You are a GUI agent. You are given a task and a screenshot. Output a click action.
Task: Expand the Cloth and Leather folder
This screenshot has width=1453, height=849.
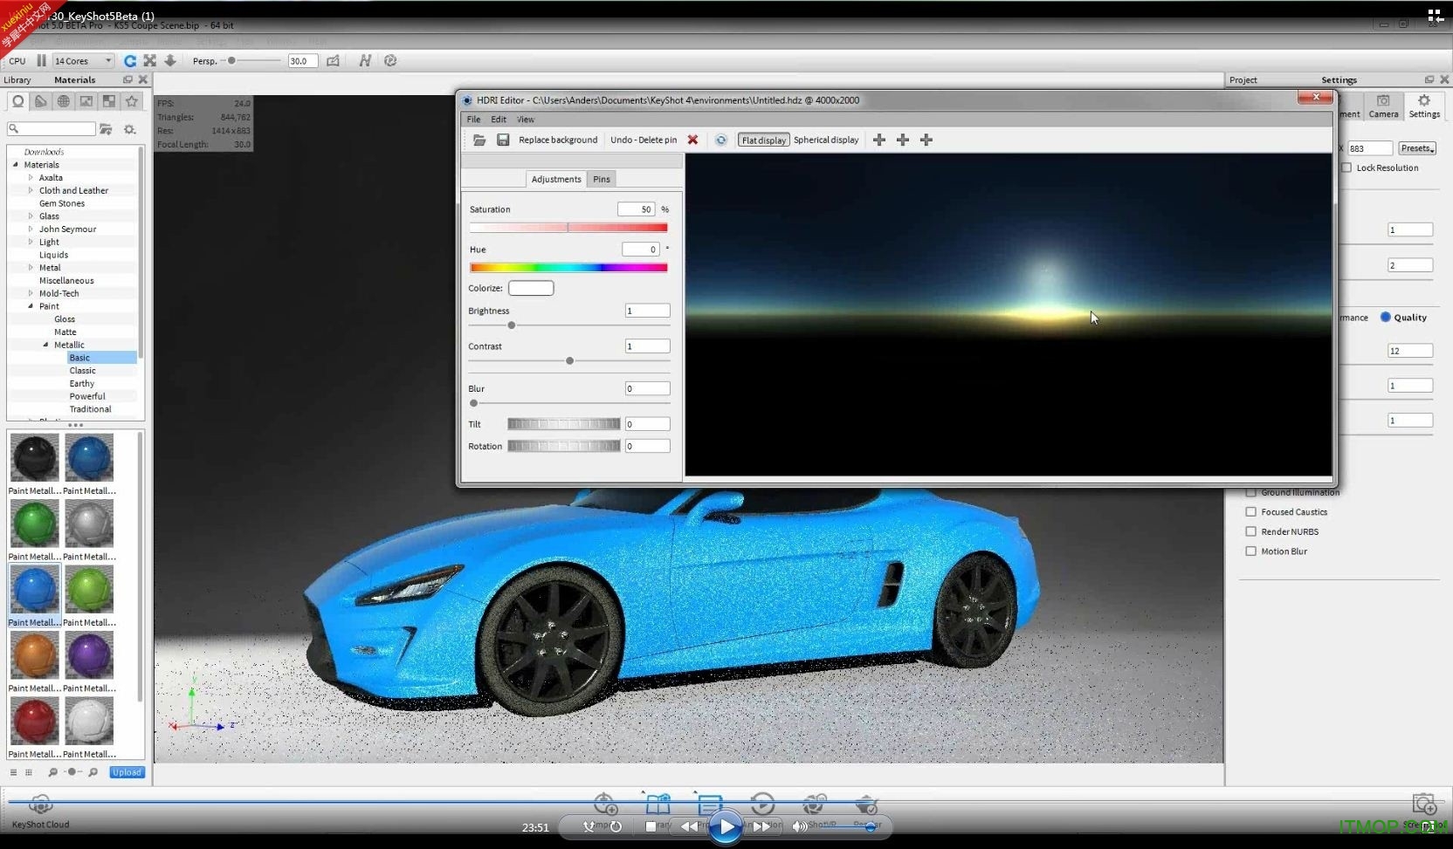pyautogui.click(x=31, y=190)
